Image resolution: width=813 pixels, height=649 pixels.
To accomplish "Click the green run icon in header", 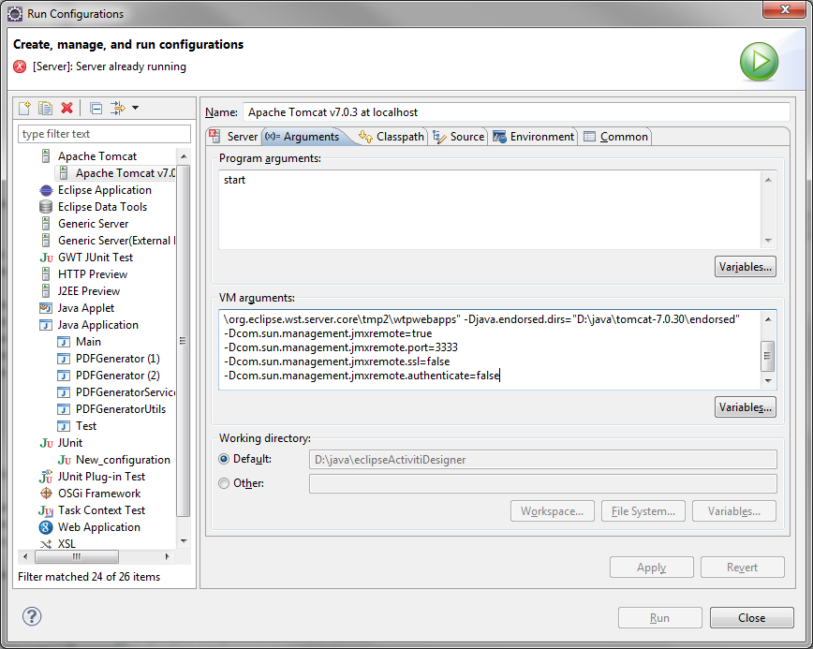I will (x=759, y=61).
